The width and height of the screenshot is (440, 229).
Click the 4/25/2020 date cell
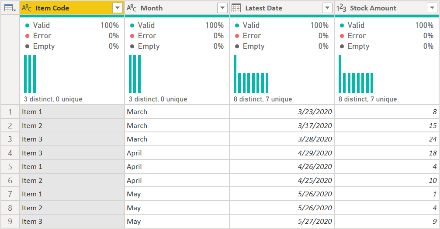point(282,180)
